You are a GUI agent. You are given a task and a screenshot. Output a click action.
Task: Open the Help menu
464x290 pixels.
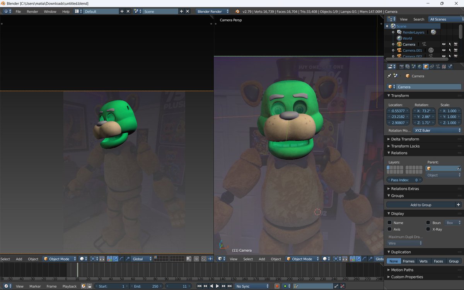click(66, 11)
